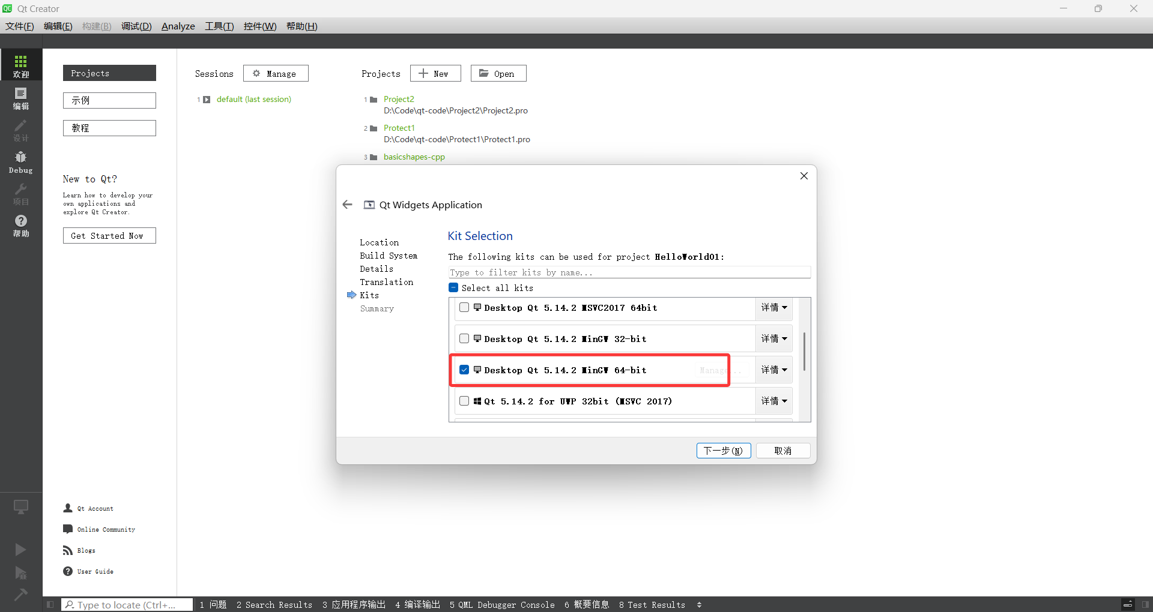The image size is (1153, 612).
Task: Click the Start Debugging icon
Action: point(20,573)
